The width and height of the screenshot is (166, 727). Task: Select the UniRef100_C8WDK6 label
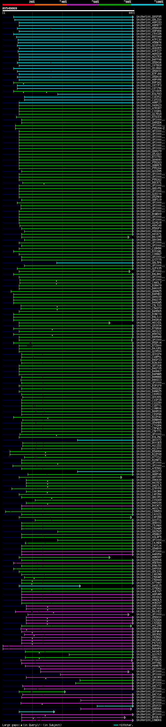click(149, 721)
